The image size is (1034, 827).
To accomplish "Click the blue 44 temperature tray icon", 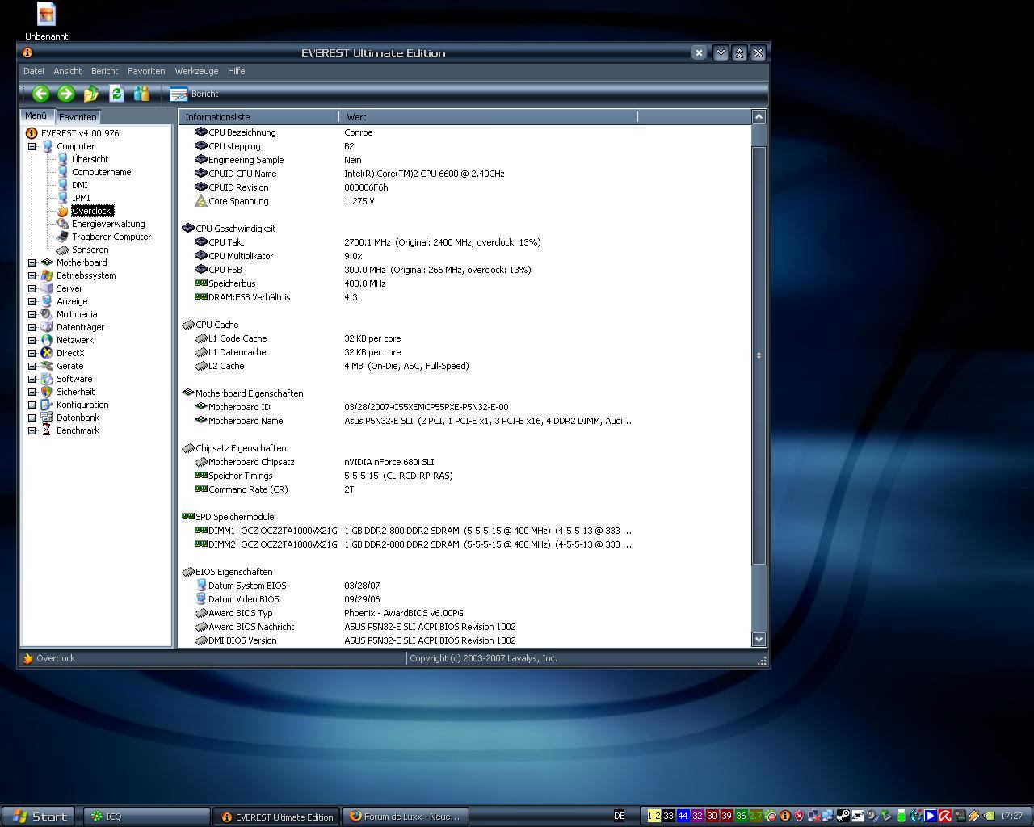I will pyautogui.click(x=683, y=816).
